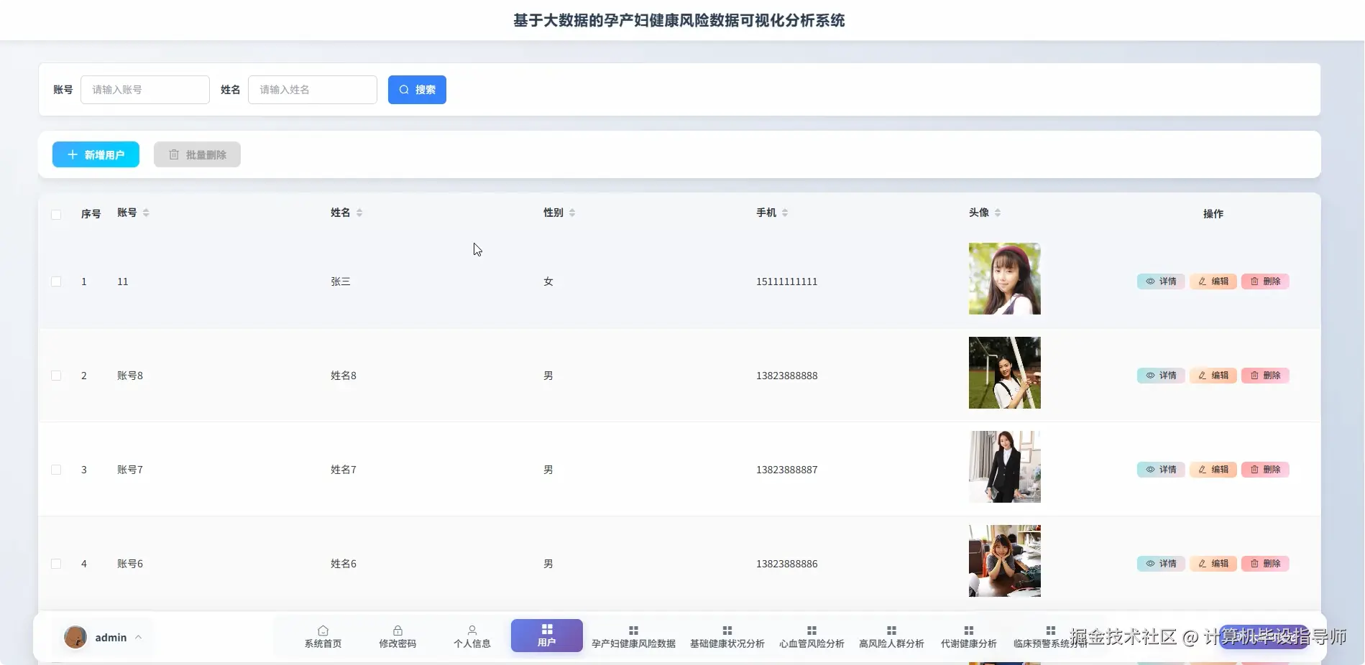Click phone number 15111111111
1365x665 pixels.
(x=787, y=282)
